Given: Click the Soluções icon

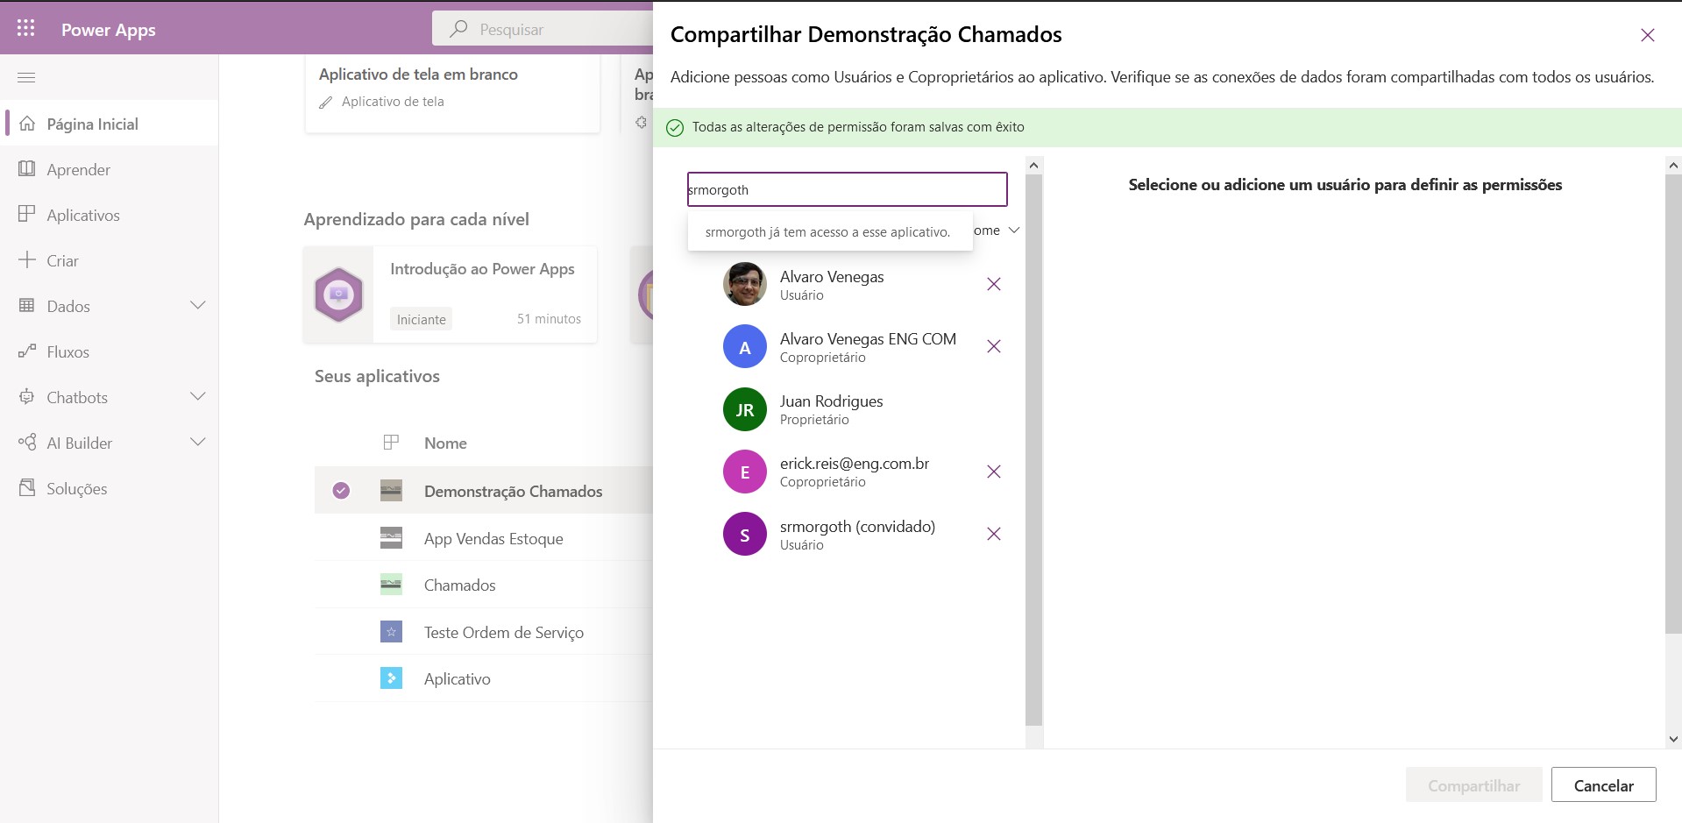Looking at the screenshot, I should (x=27, y=488).
